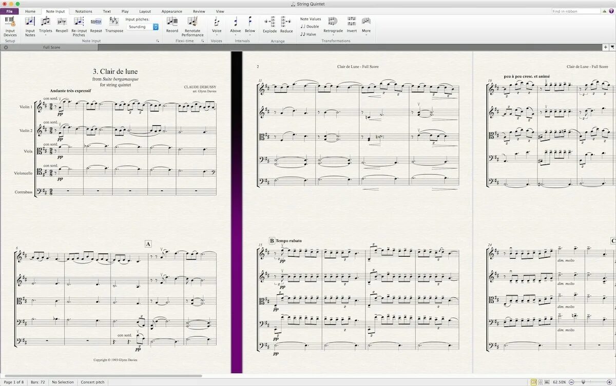616x386 pixels.
Task: Click the 62.50% zoom value
Action: (x=559, y=382)
